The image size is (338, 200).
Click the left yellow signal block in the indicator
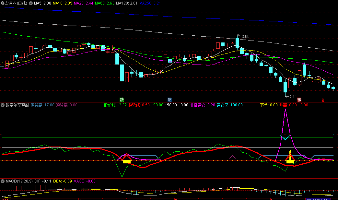127,162
